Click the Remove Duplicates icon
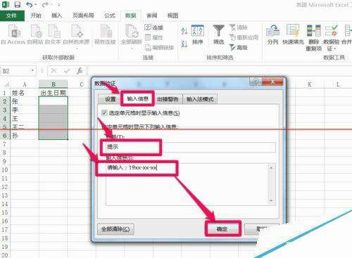 pos(314,38)
